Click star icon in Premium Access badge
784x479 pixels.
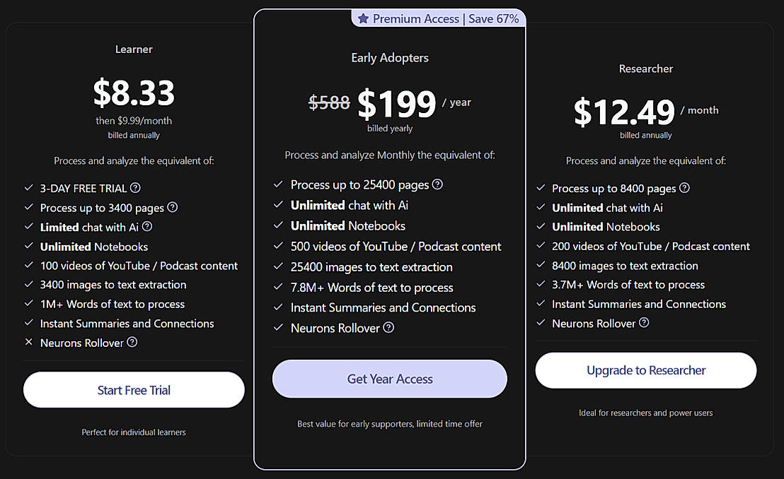[363, 19]
